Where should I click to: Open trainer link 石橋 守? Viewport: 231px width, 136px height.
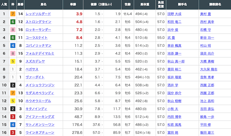pyautogui.click(x=205, y=30)
